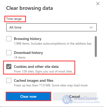Click the Time range label
103x107 pixels.
(14, 19)
